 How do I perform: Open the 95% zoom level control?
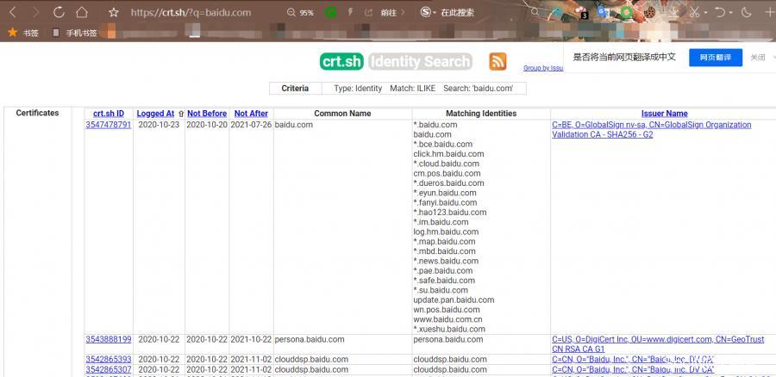[x=302, y=13]
